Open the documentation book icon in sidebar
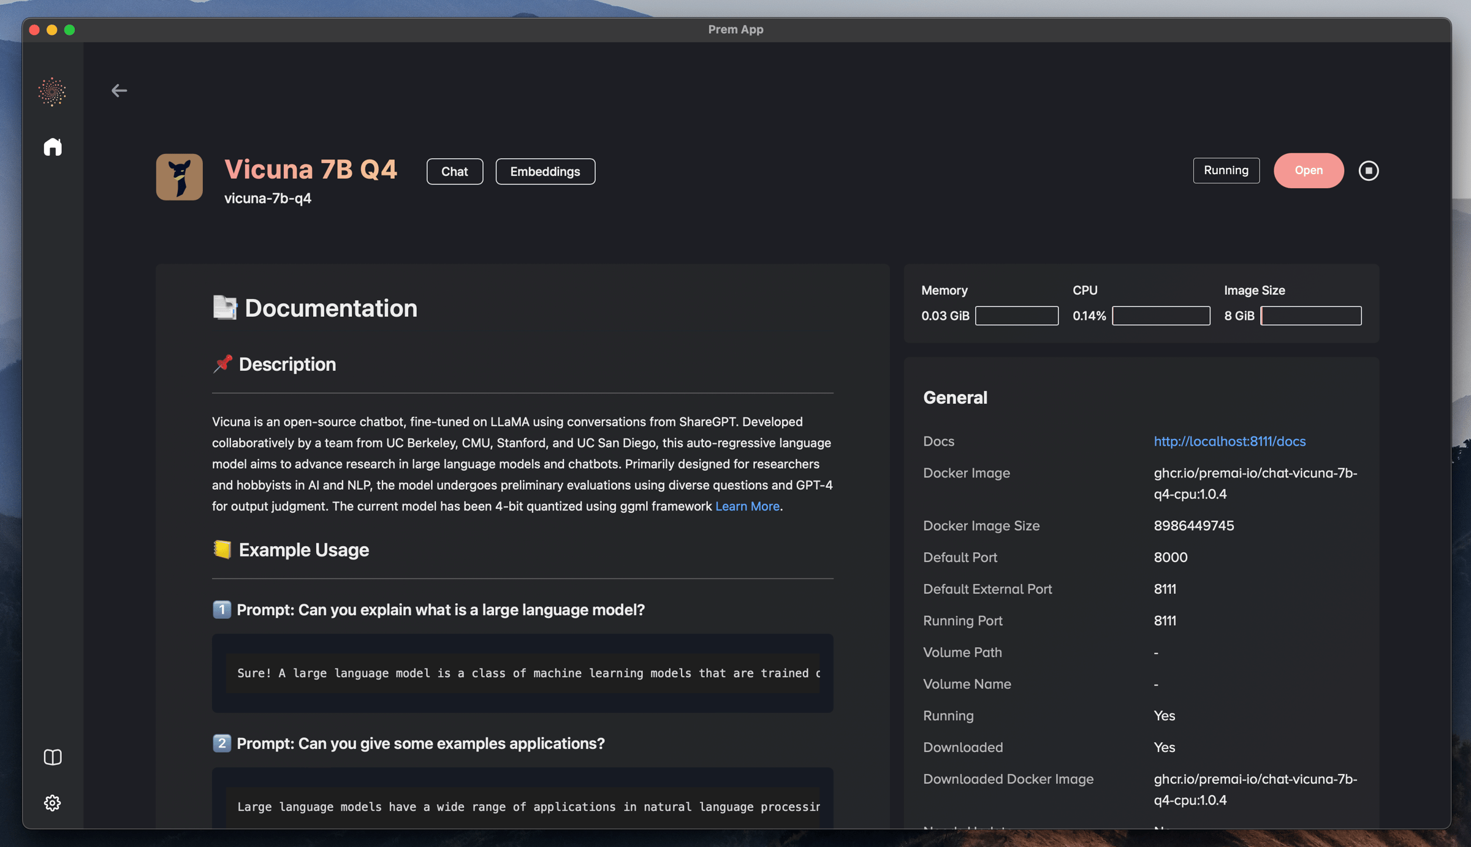Screen dimensions: 1471x847 (53, 757)
